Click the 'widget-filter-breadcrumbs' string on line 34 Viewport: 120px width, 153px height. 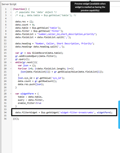pos(77,112)
